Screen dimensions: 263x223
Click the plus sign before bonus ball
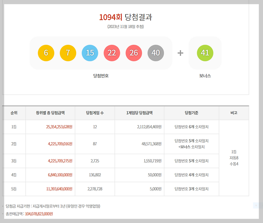click(x=180, y=53)
